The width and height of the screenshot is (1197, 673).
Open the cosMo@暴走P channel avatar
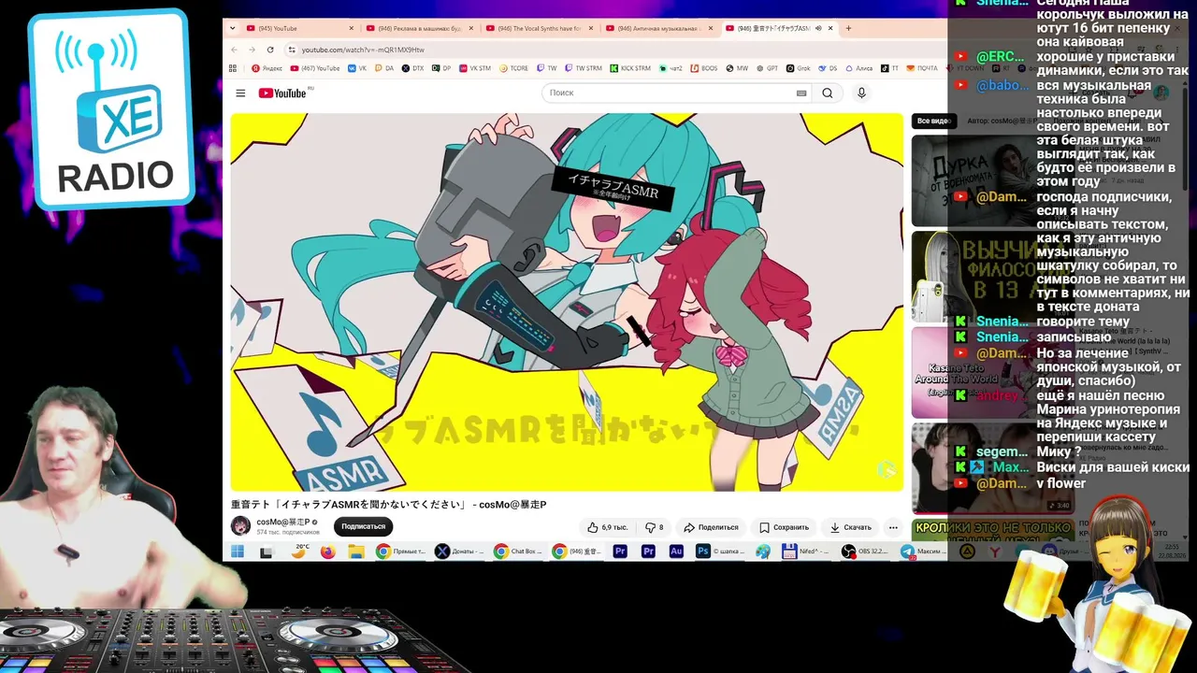click(241, 525)
